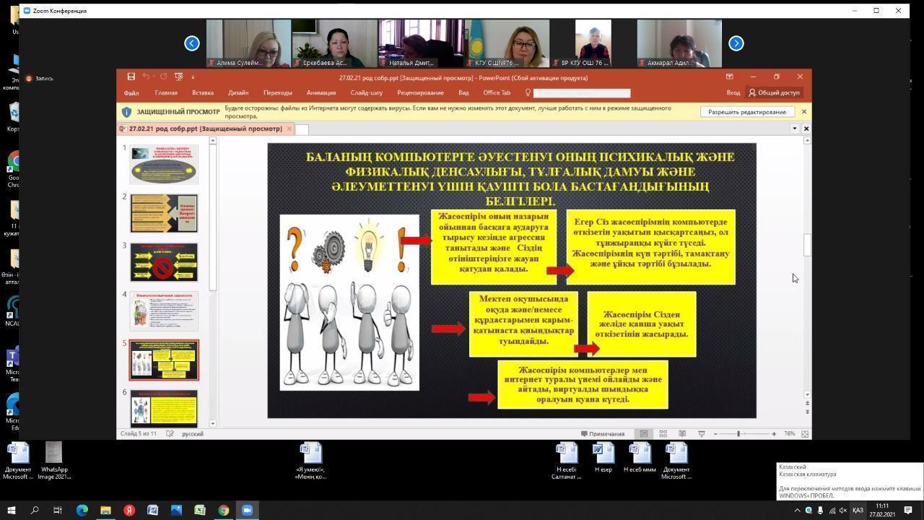Show hidden system tray icons chevron
The image size is (924, 520).
pos(798,511)
